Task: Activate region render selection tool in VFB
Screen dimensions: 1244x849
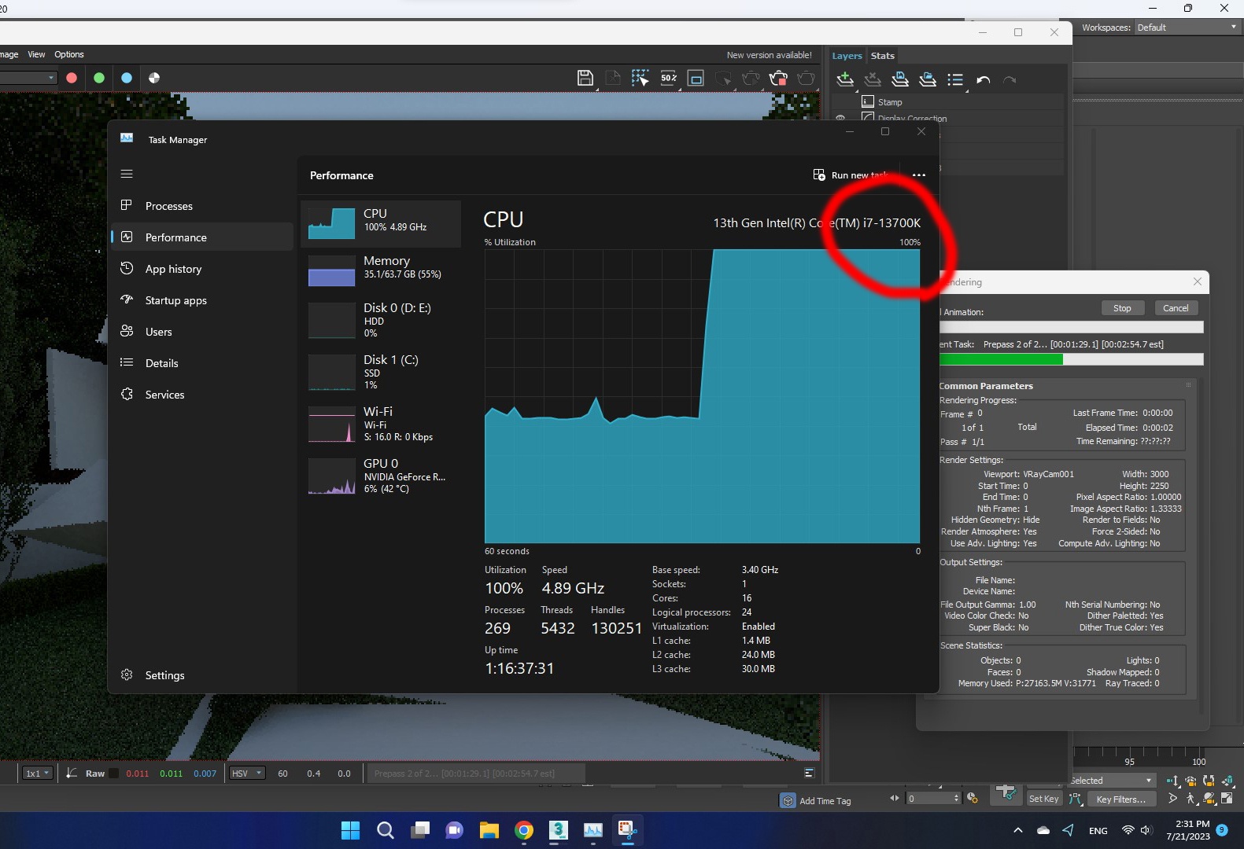Action: (x=640, y=78)
